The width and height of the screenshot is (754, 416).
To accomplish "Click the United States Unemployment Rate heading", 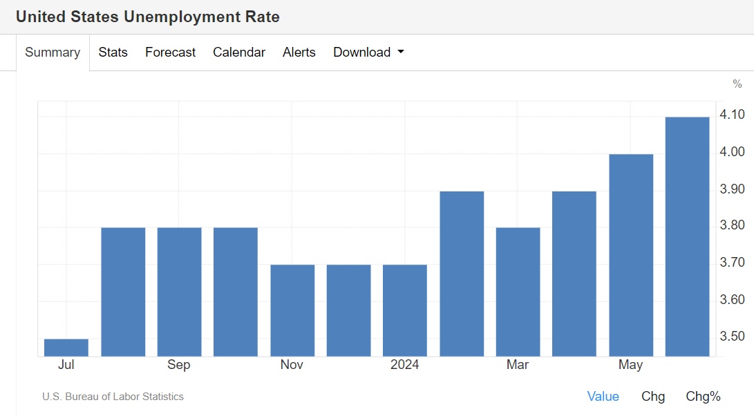I will [x=148, y=17].
